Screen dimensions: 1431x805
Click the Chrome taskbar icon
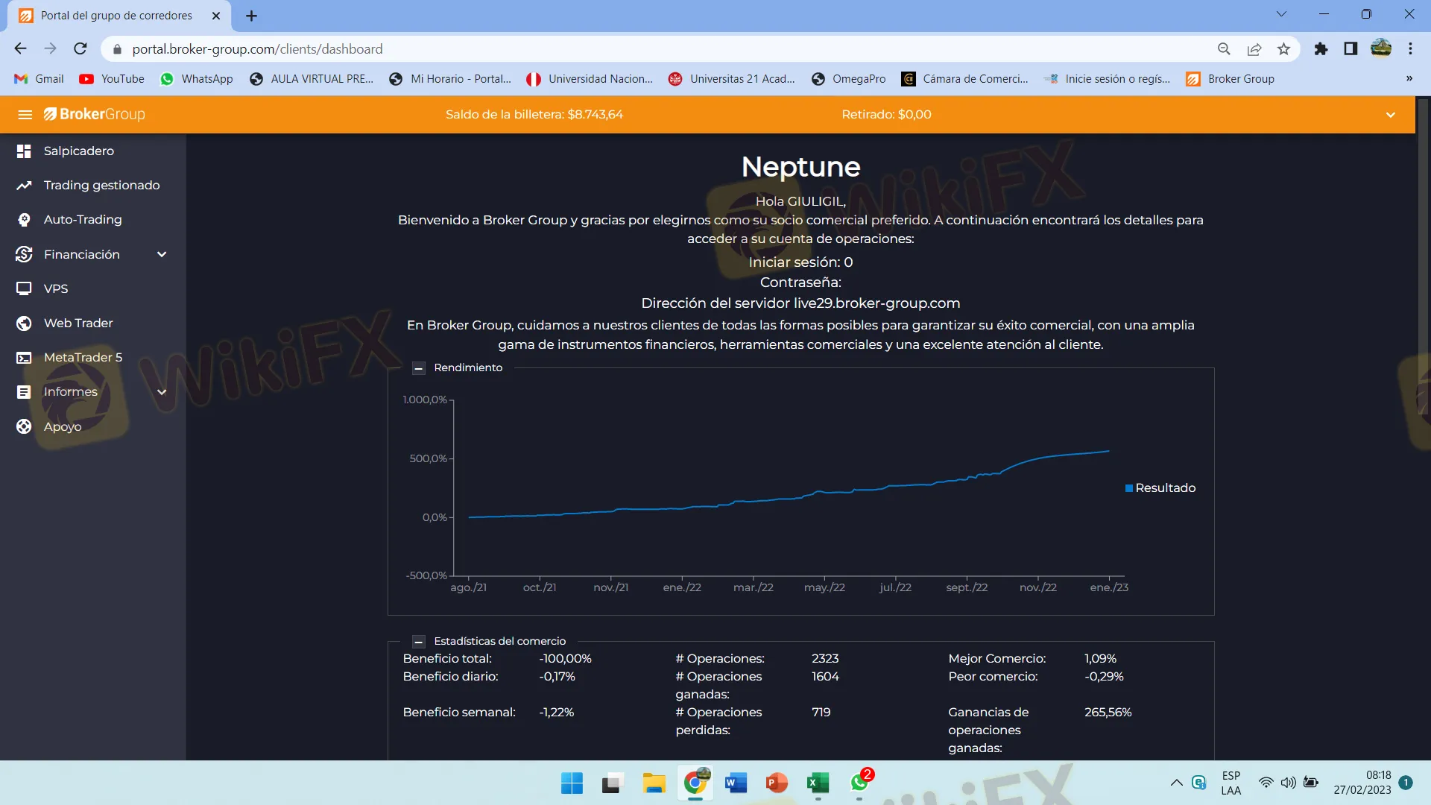(x=695, y=783)
